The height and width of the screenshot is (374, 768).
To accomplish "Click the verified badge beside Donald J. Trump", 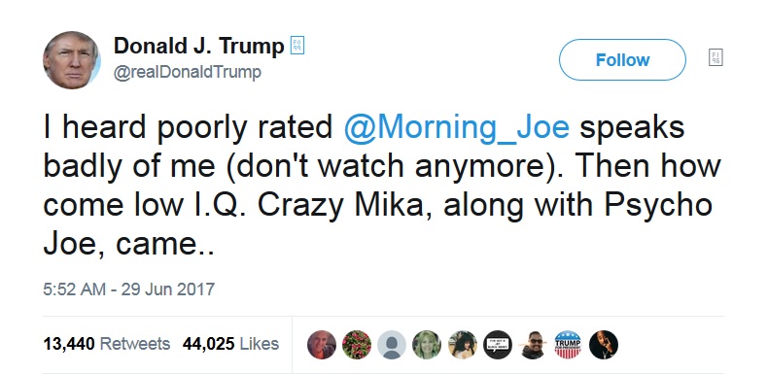I will coord(297,46).
